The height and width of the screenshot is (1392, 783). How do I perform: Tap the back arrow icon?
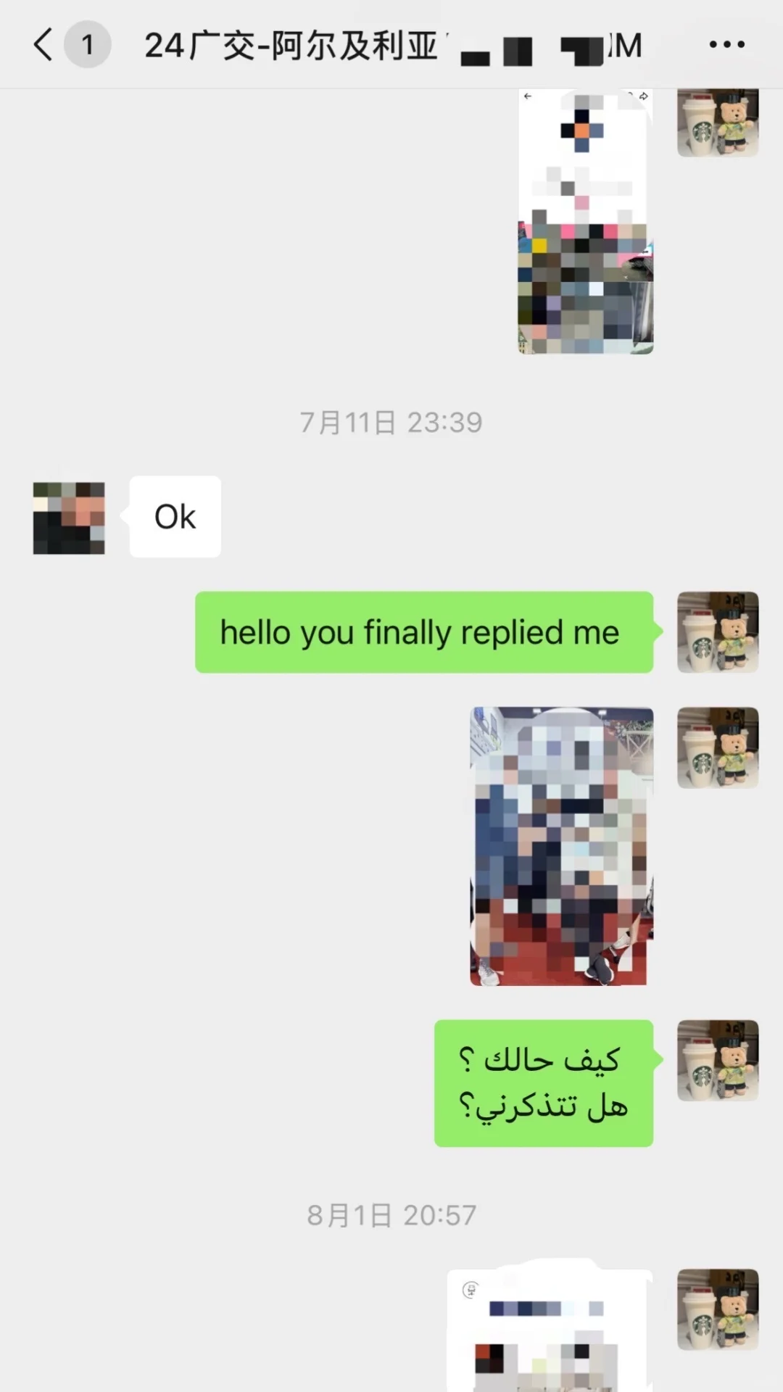tap(43, 44)
